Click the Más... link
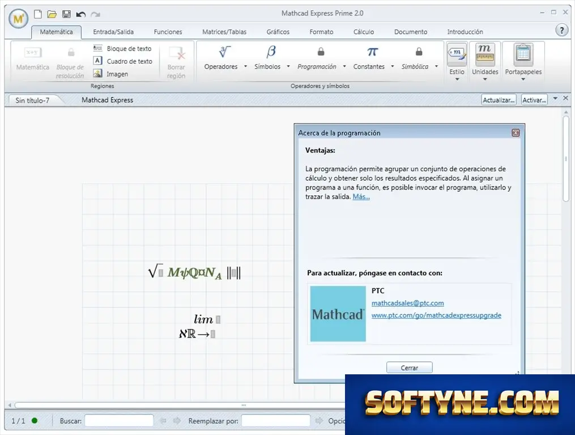575x435 pixels. click(361, 197)
